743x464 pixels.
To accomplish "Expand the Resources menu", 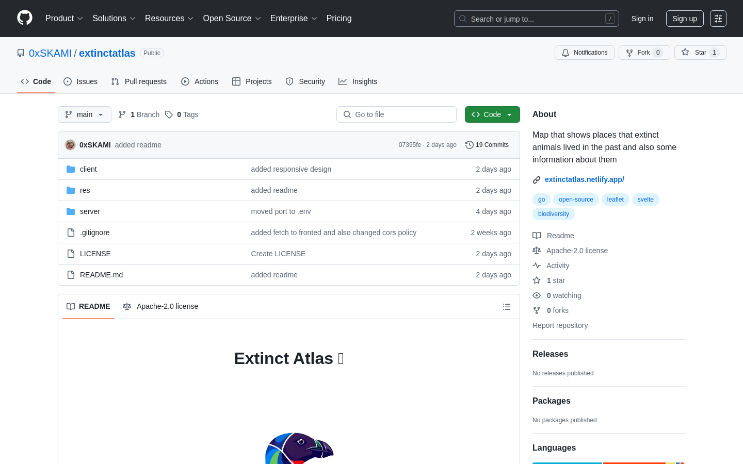I will click(x=169, y=19).
